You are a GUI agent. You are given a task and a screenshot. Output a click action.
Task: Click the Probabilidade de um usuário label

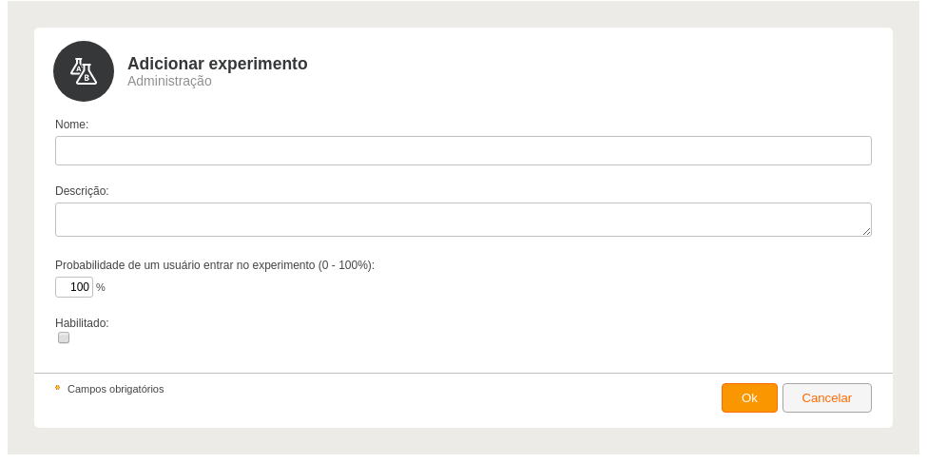(215, 265)
